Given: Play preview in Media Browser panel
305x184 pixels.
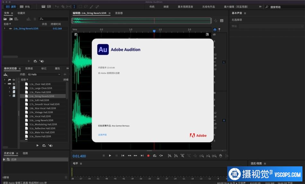Looking at the screenshot, I should coord(37,145).
